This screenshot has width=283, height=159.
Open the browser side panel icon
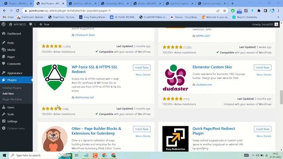(x=265, y=11)
